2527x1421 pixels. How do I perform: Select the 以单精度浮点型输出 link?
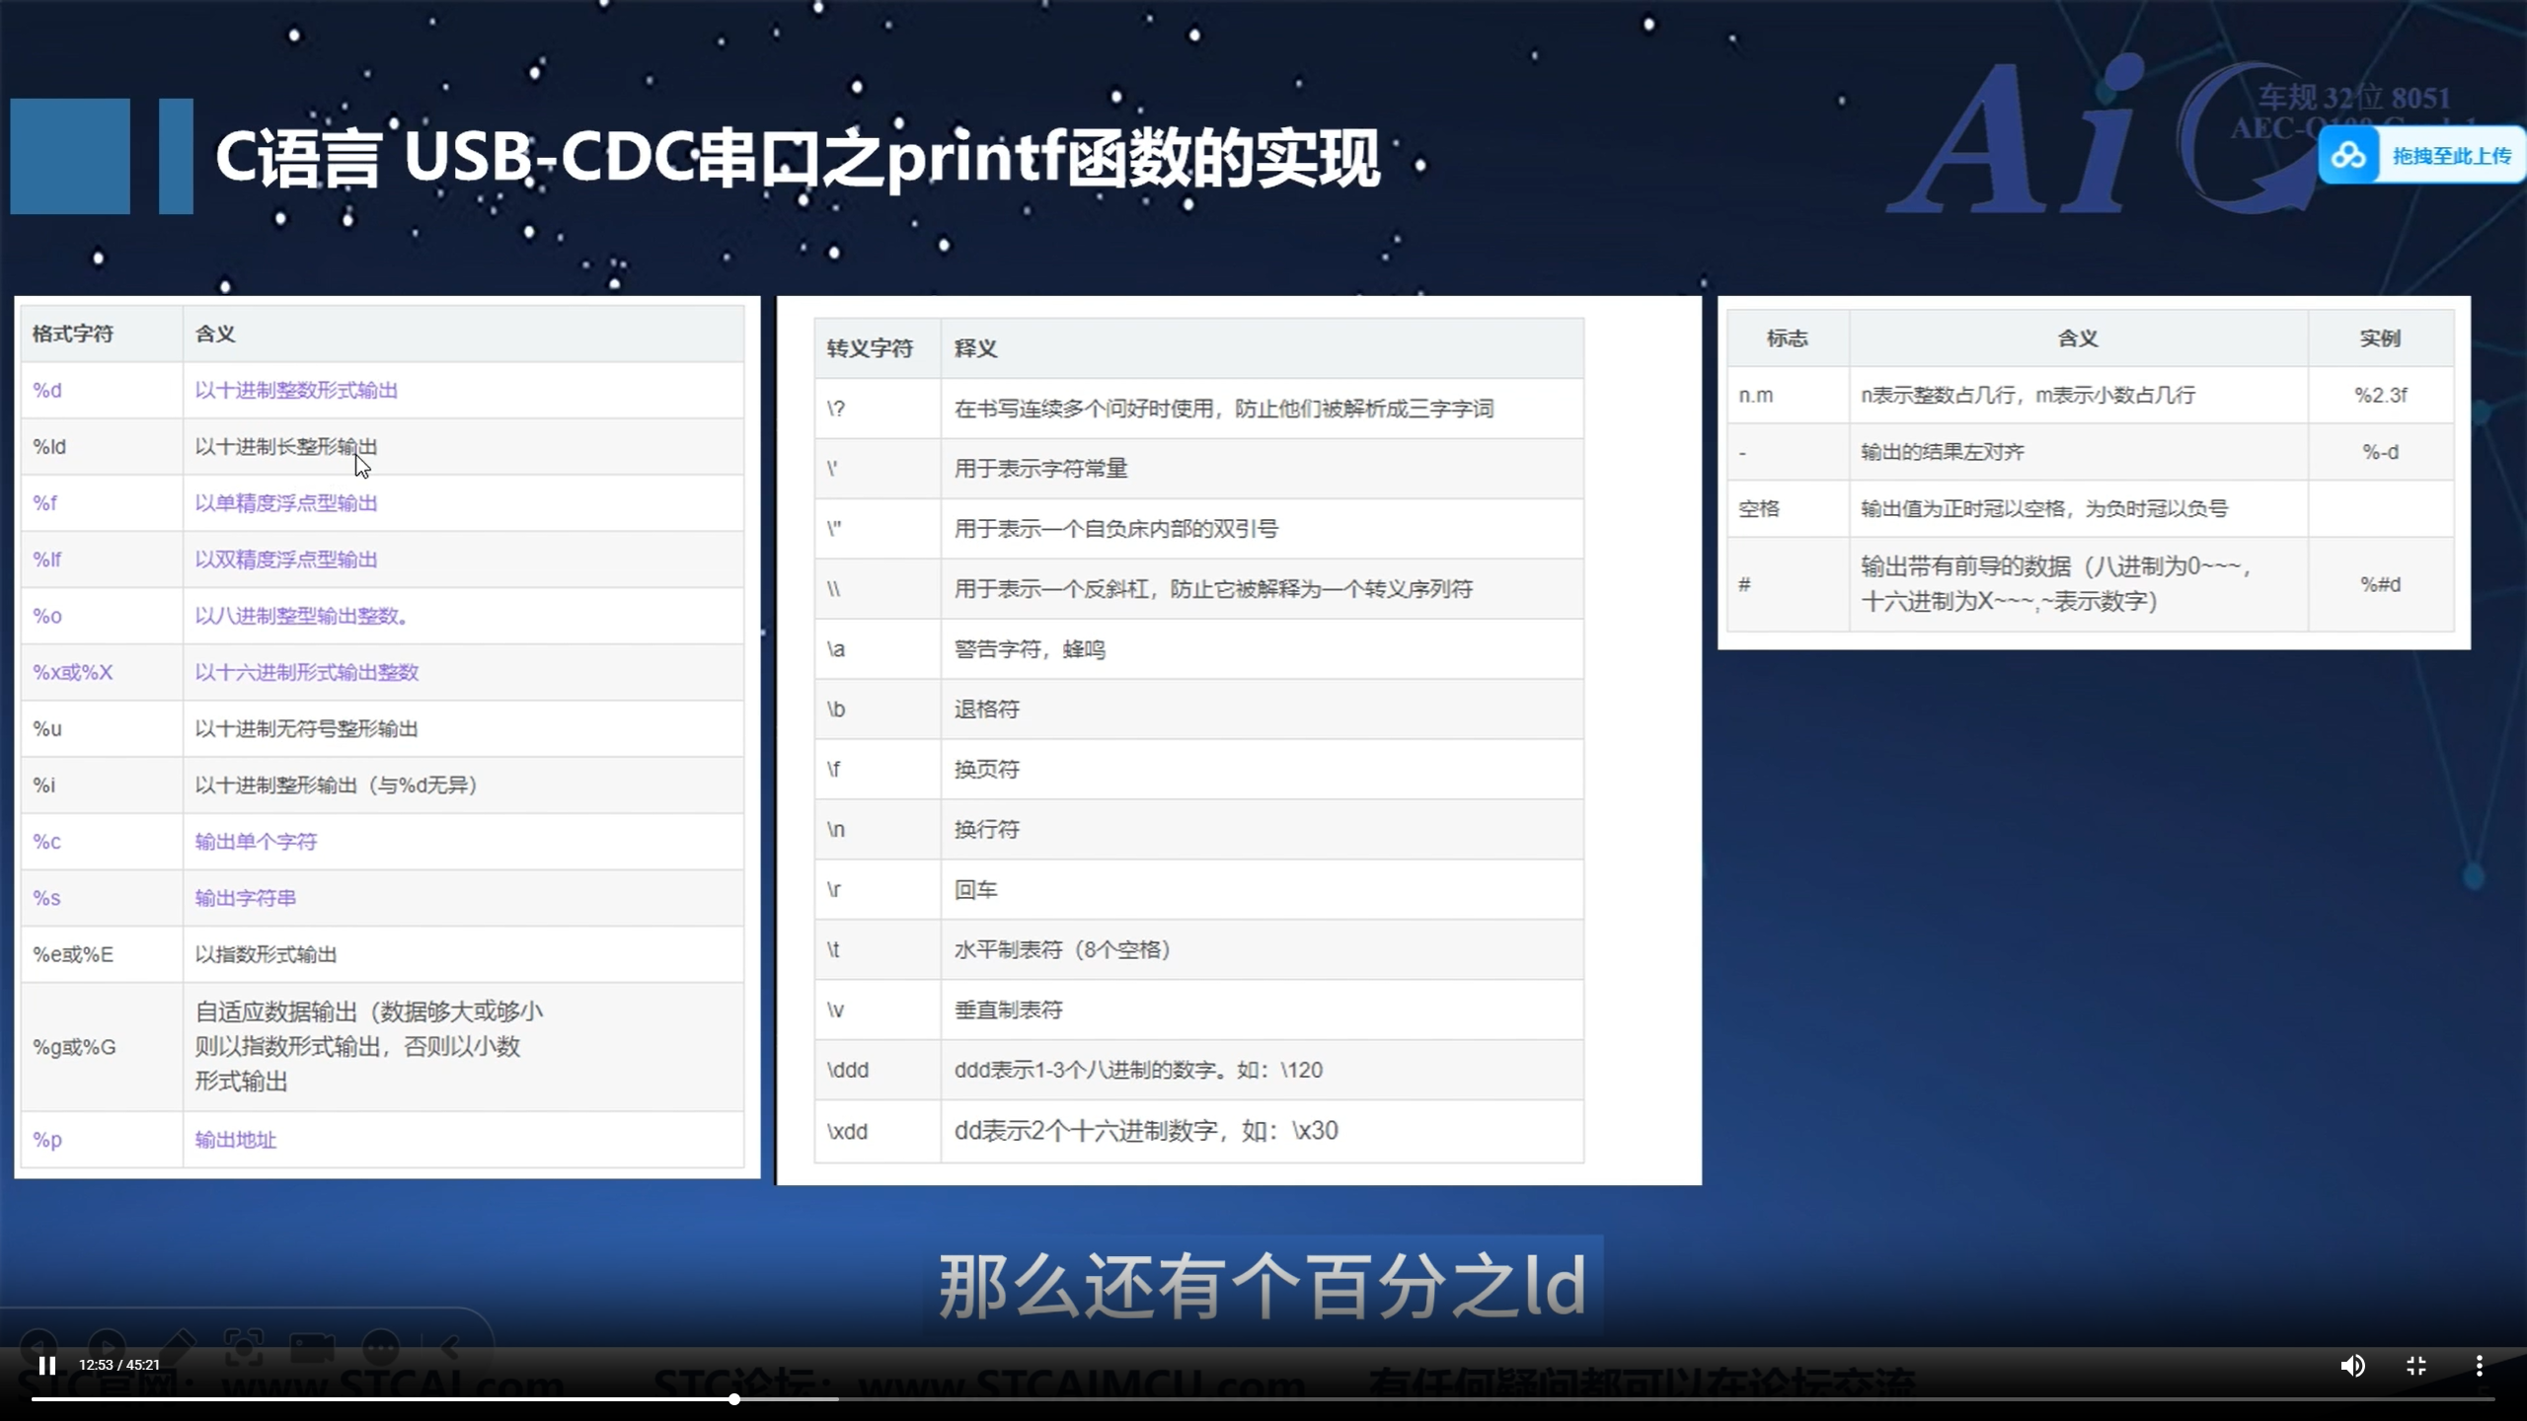[285, 502]
